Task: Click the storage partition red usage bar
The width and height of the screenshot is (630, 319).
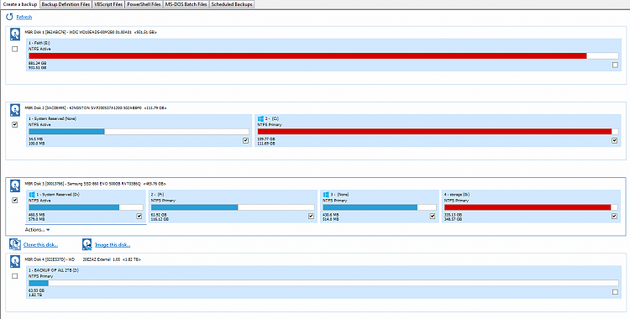Action: [x=528, y=207]
